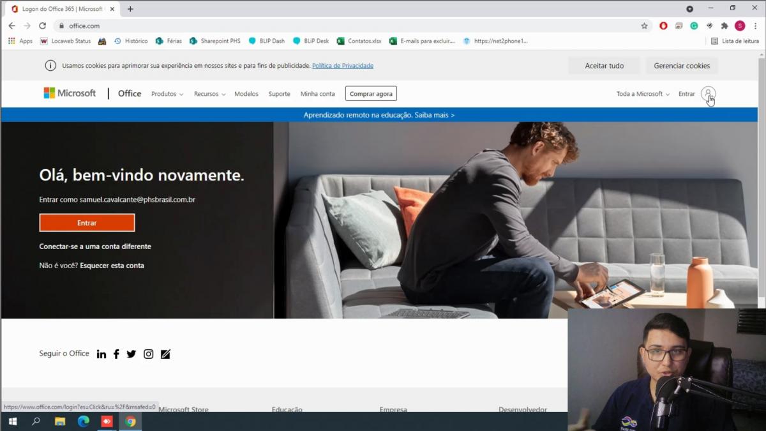Open the net2phone bookmark
Image resolution: width=766 pixels, height=431 pixels.
click(495, 41)
